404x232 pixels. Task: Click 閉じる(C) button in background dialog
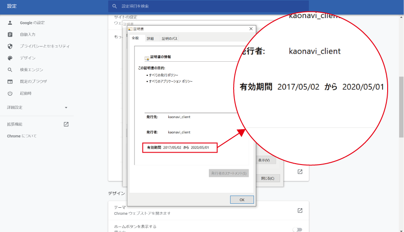[268, 178]
